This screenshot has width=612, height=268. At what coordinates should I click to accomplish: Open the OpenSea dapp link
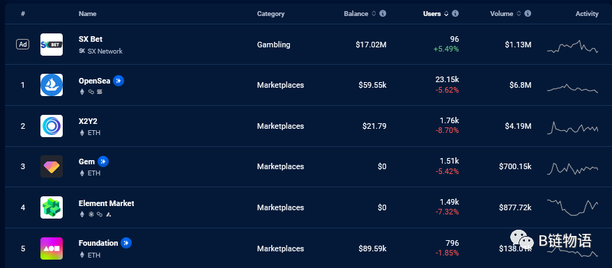[95, 81]
